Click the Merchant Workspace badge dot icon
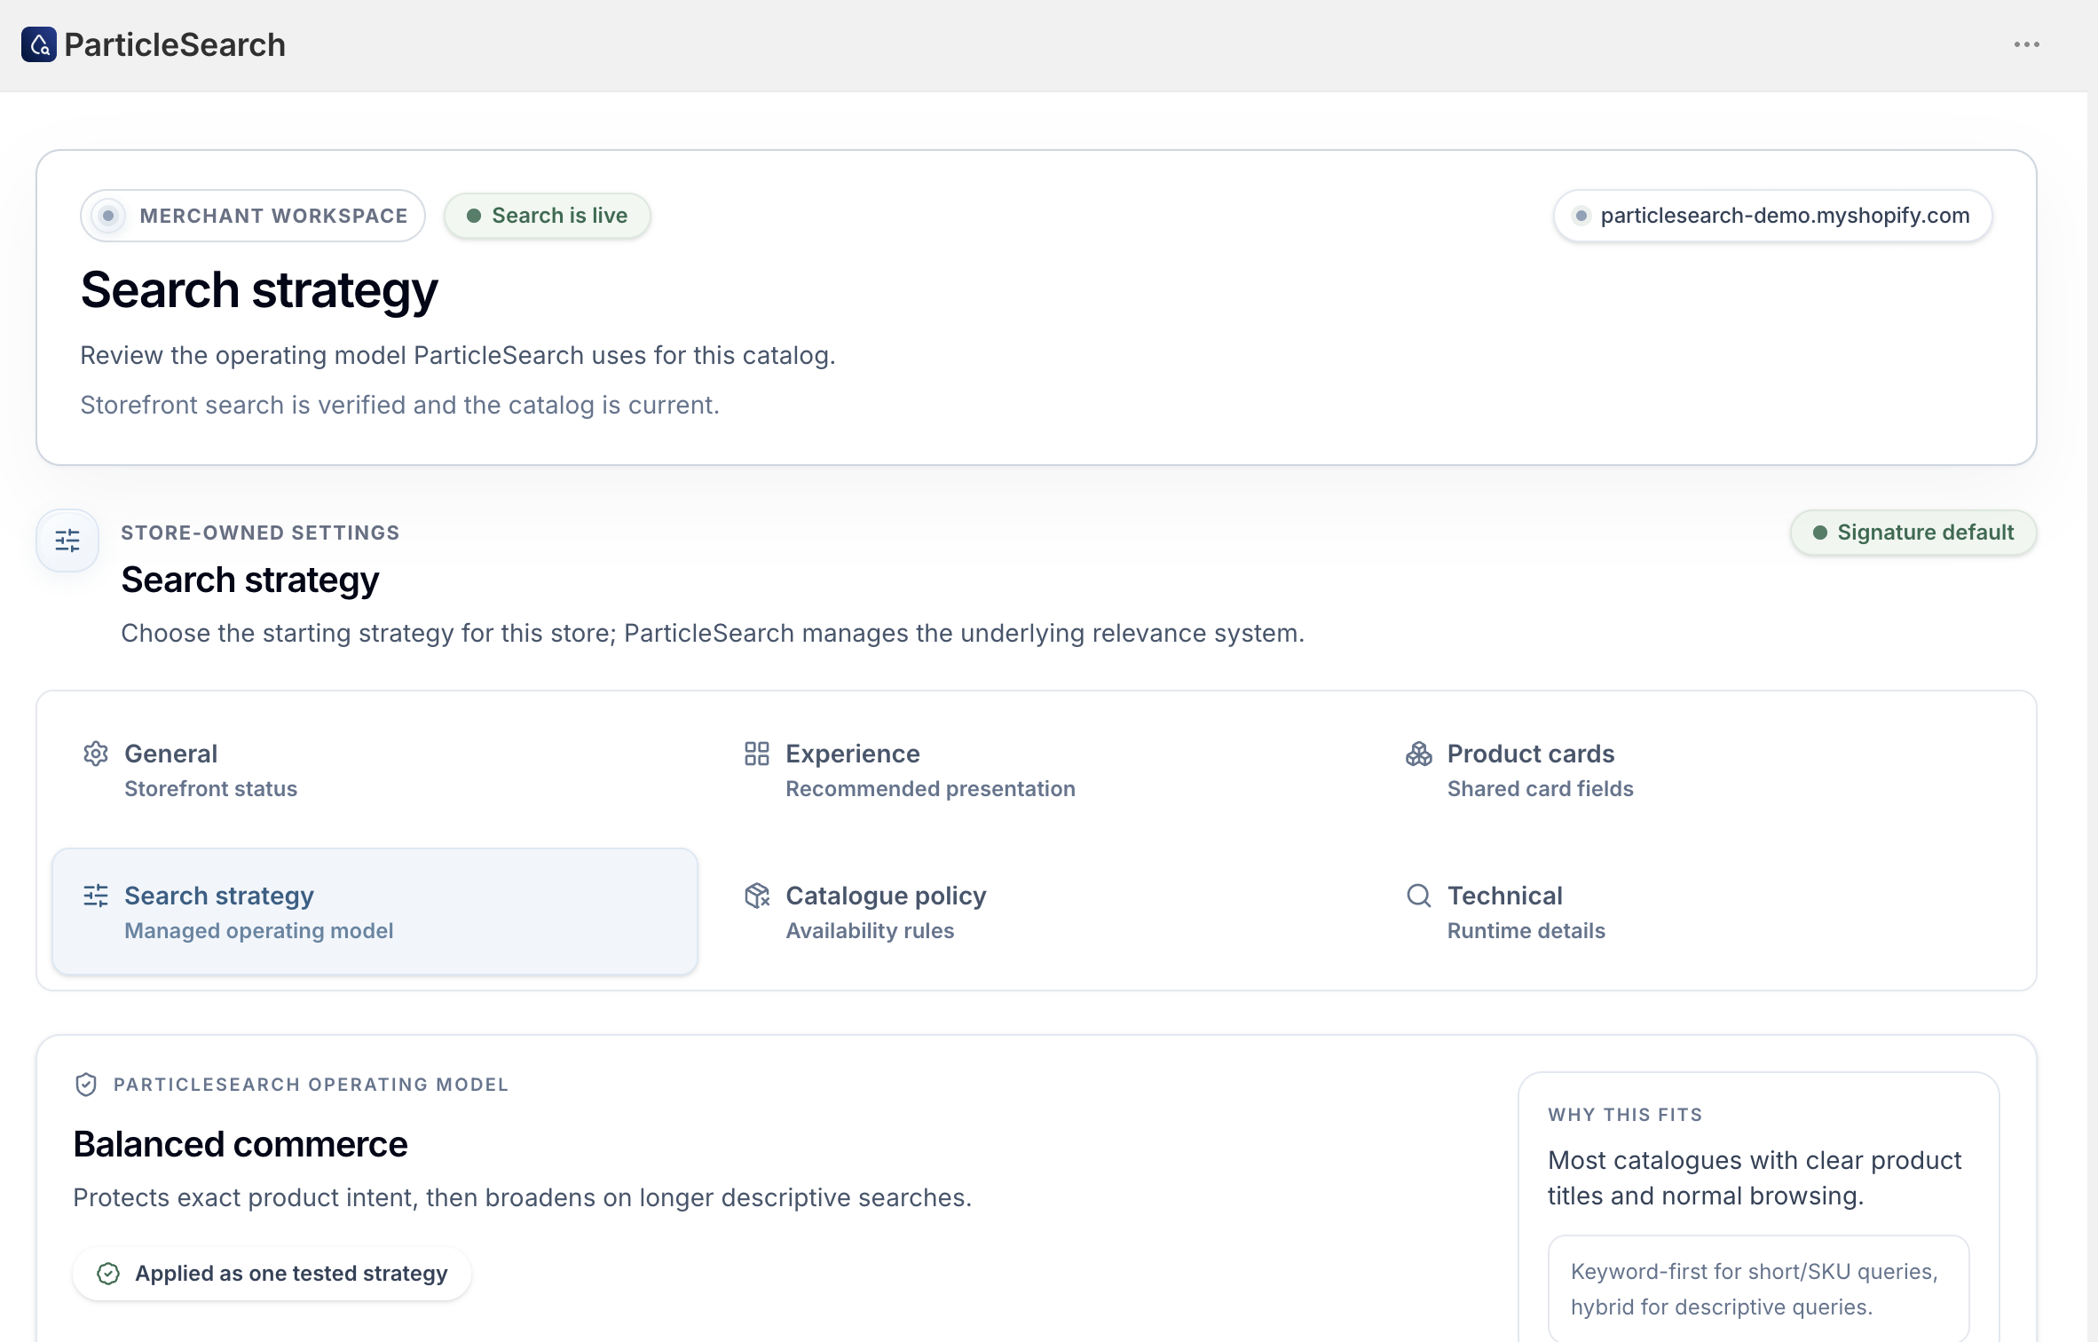The image size is (2098, 1342). click(108, 216)
